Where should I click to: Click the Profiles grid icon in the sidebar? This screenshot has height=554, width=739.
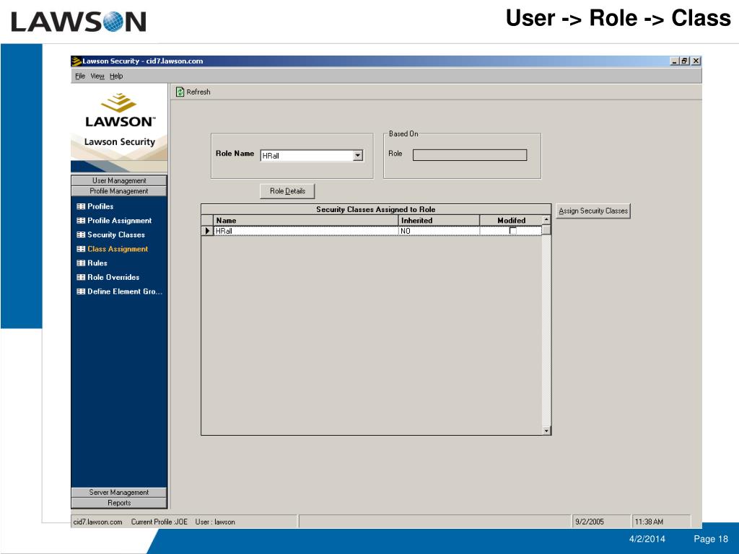coord(81,206)
